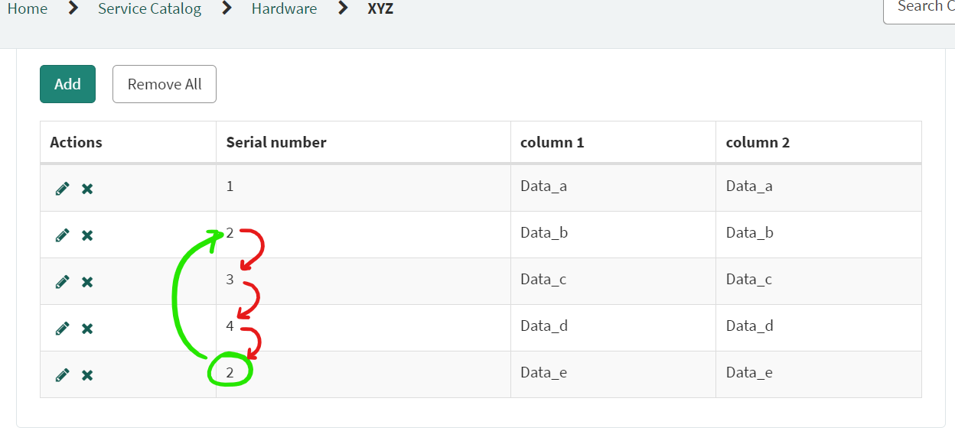Select serial number cell of Data_b row
The width and height of the screenshot is (955, 434).
[x=363, y=235]
